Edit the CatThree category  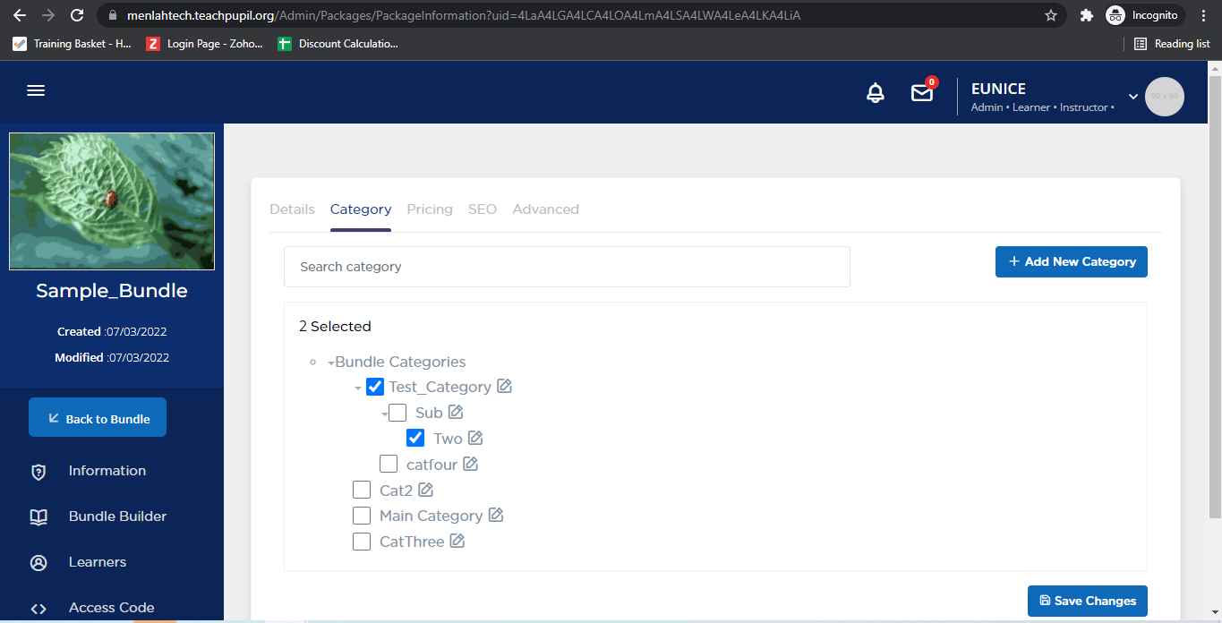tap(457, 542)
